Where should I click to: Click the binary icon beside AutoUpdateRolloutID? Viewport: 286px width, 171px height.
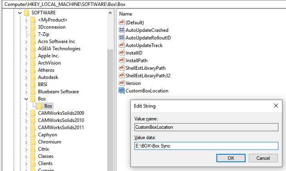pos(122,37)
